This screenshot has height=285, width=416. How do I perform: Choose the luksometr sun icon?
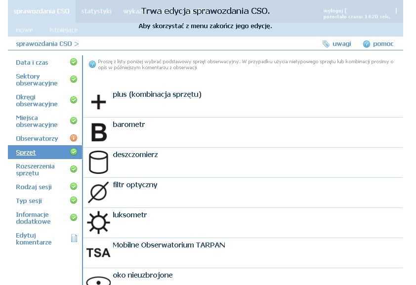pos(98,222)
